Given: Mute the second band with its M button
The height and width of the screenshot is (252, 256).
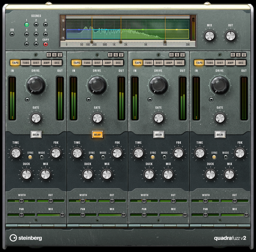Looking at the screenshot, I should [x=110, y=55].
